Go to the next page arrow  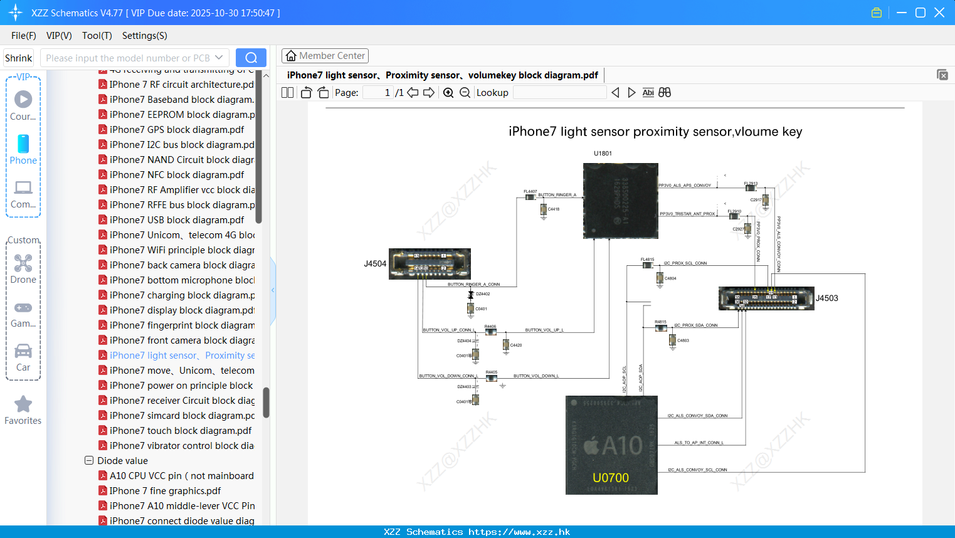tap(429, 93)
